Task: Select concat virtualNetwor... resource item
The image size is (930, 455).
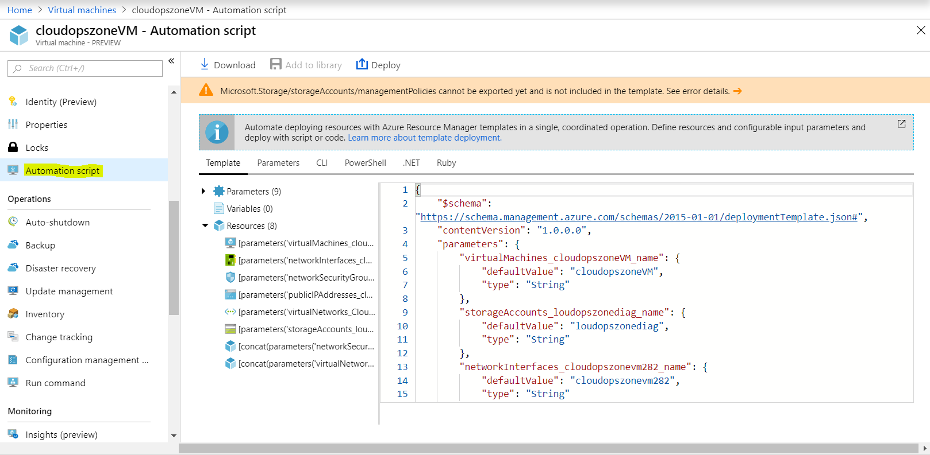Action: pos(299,363)
